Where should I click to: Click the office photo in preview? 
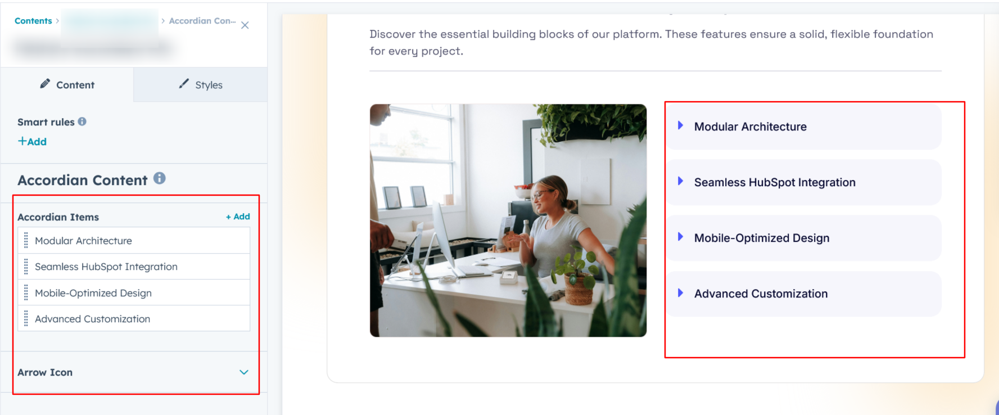508,220
